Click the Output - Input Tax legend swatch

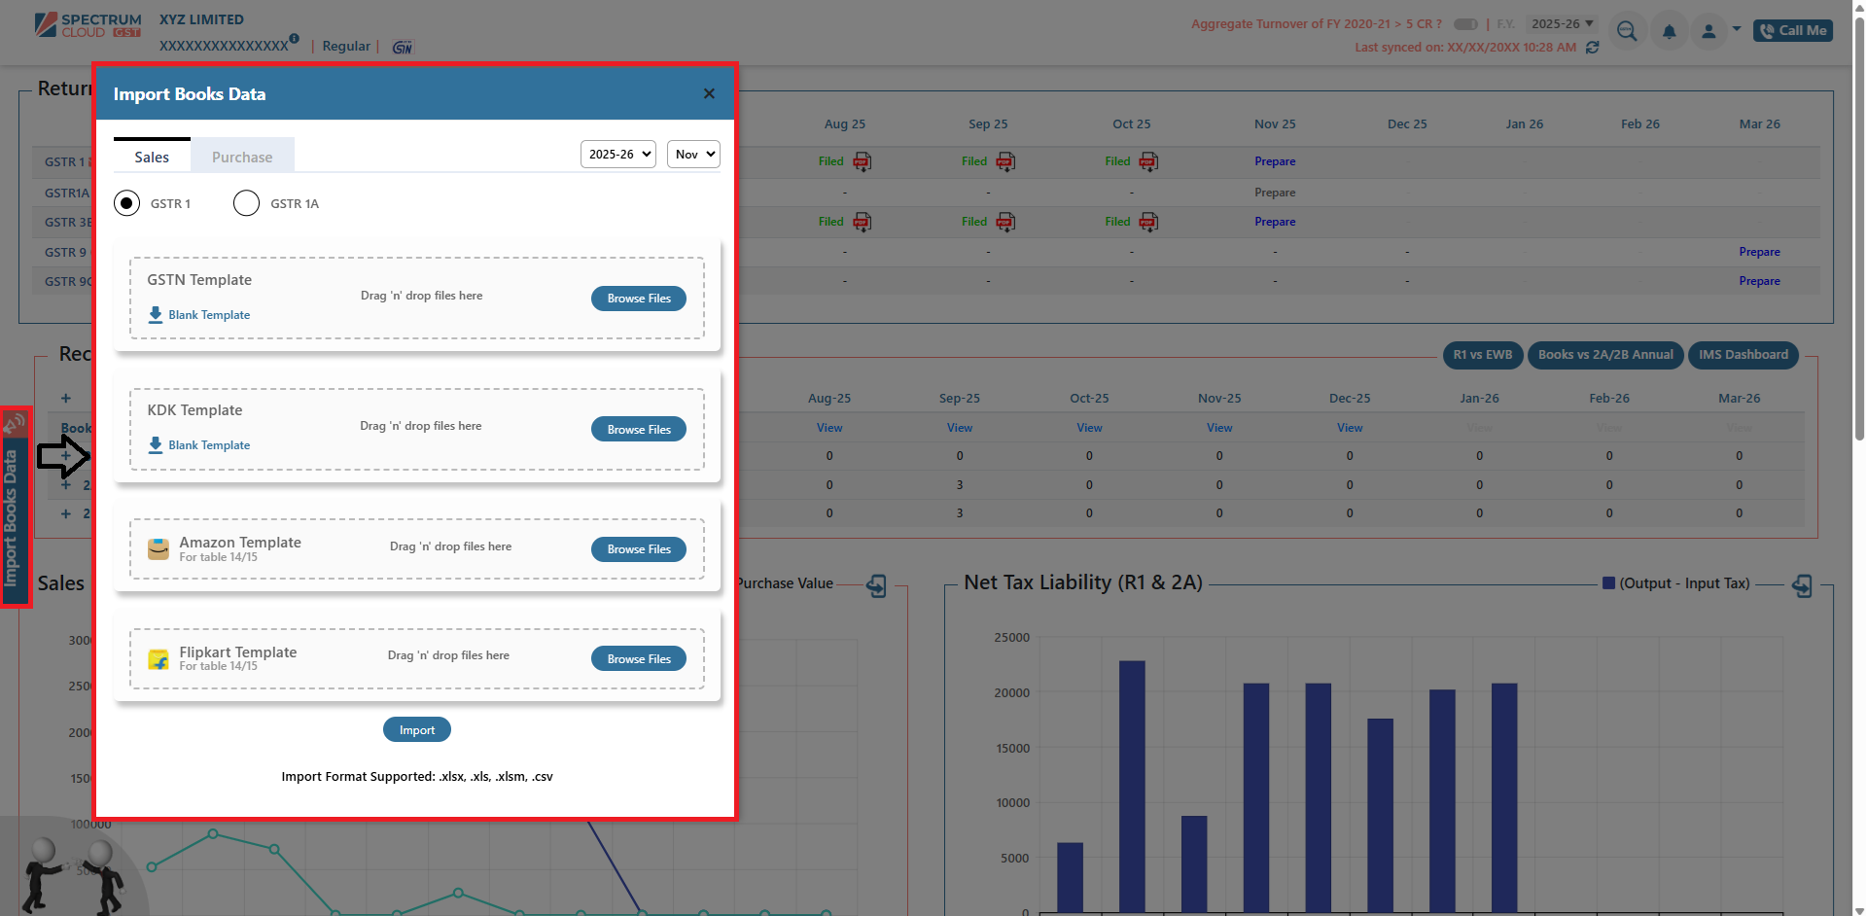[1608, 583]
